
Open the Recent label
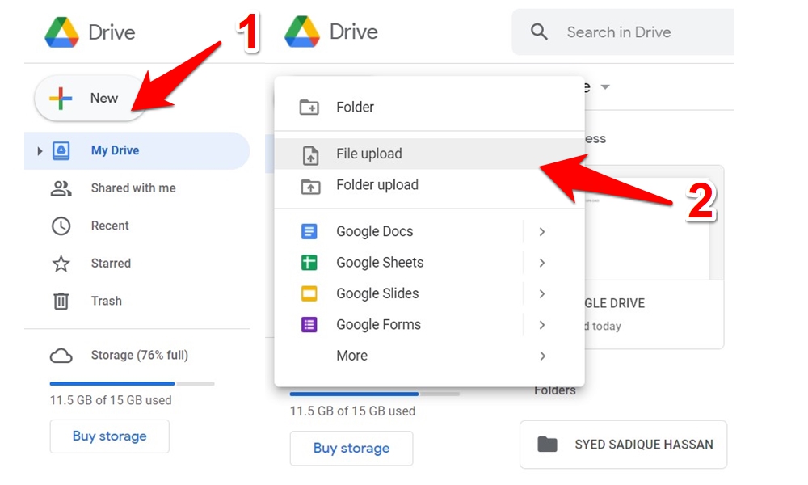[110, 226]
